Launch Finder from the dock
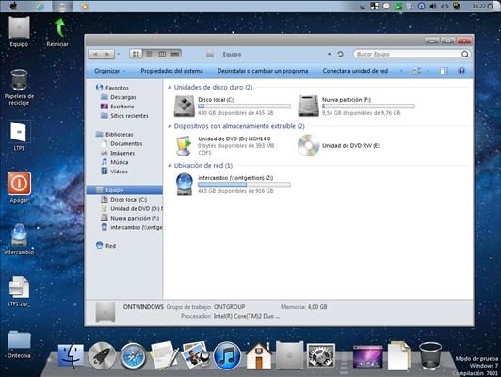Screen dimensions: 501x377 tap(71, 356)
